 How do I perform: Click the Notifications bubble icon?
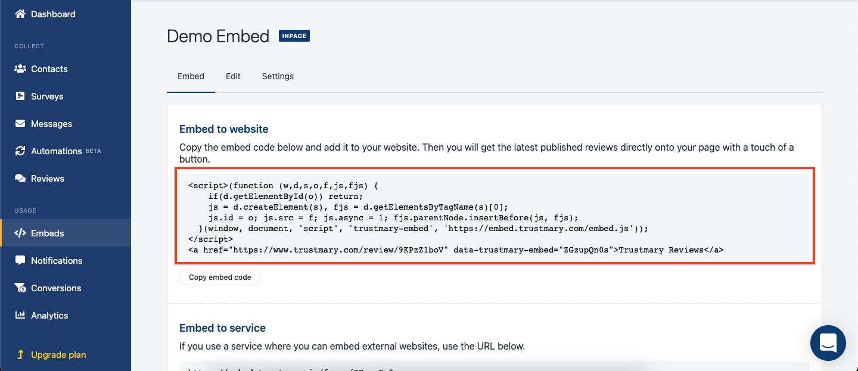click(x=20, y=260)
